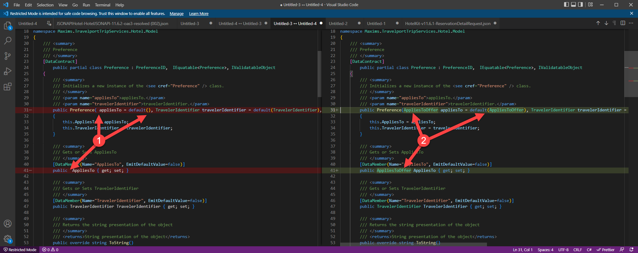
Task: Open Source Control view
Action: 8,56
